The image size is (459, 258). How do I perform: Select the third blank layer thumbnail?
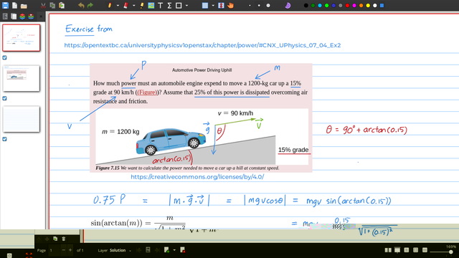(22, 119)
